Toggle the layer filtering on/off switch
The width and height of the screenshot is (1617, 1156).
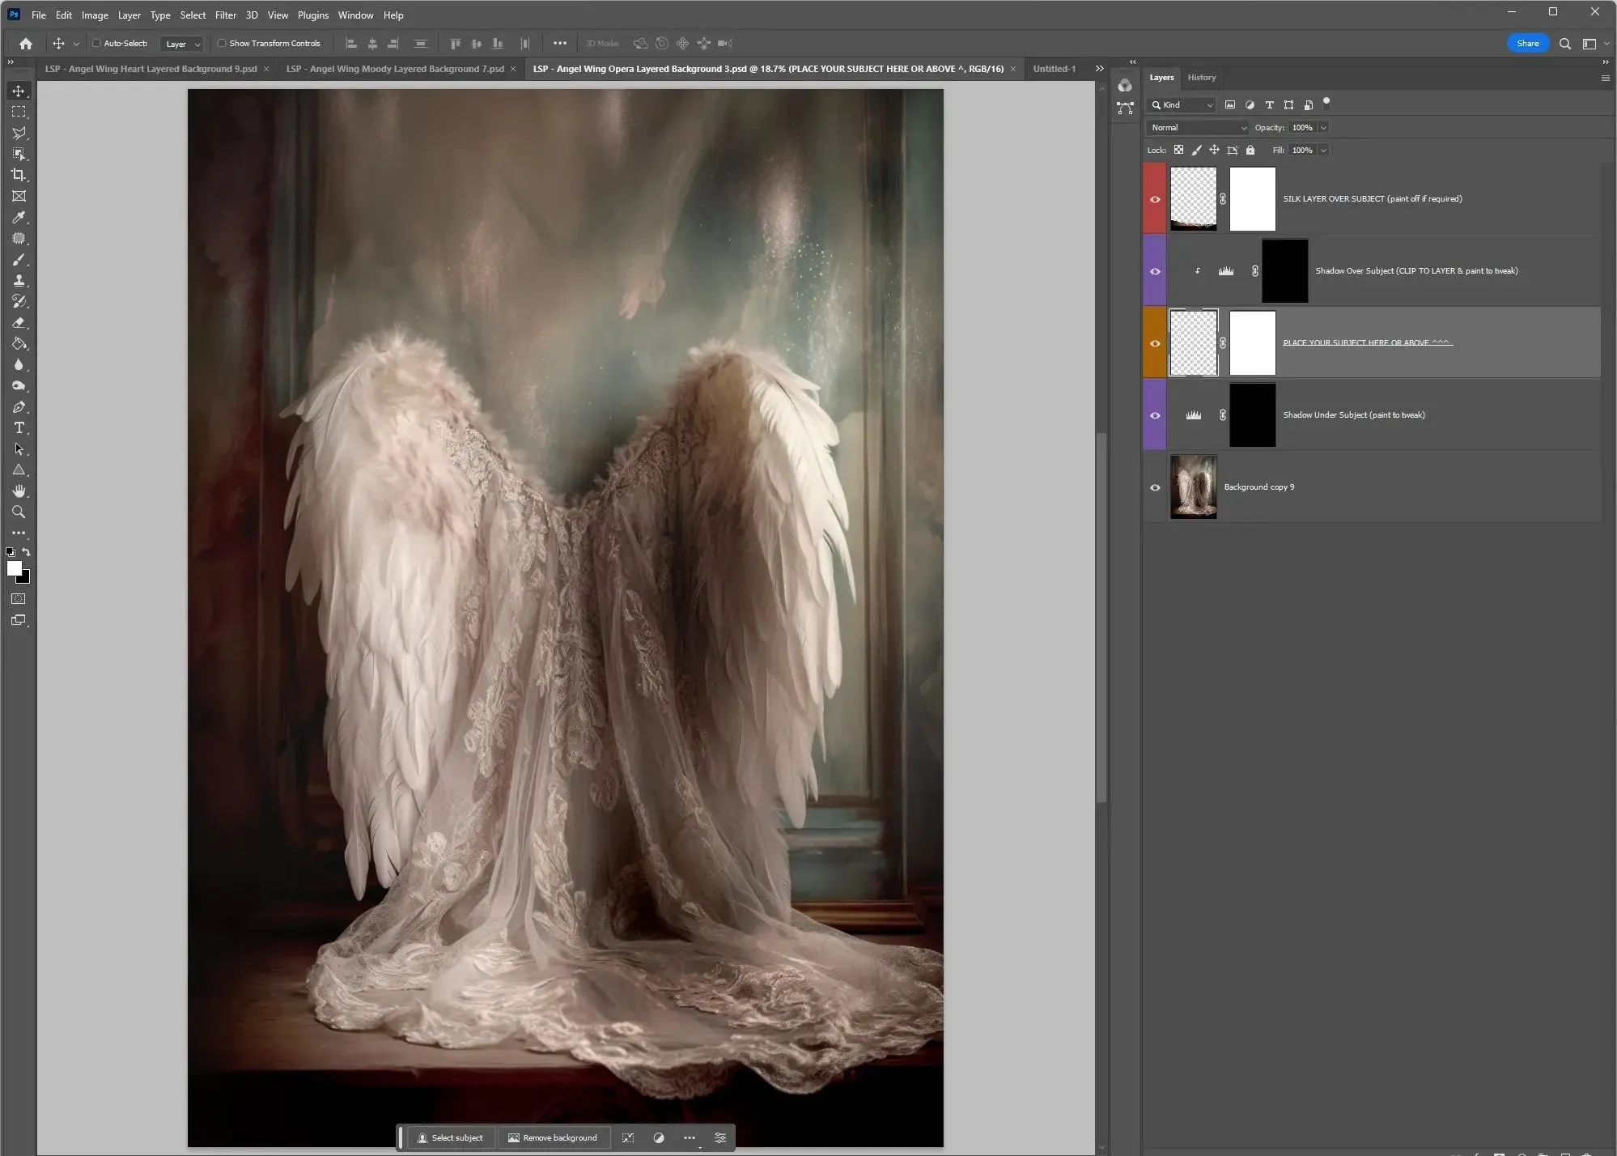click(x=1326, y=103)
